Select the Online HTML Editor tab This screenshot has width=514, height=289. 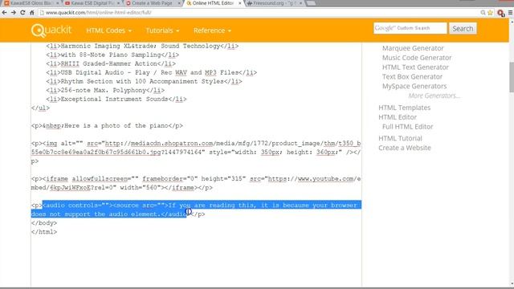tap(212, 3)
